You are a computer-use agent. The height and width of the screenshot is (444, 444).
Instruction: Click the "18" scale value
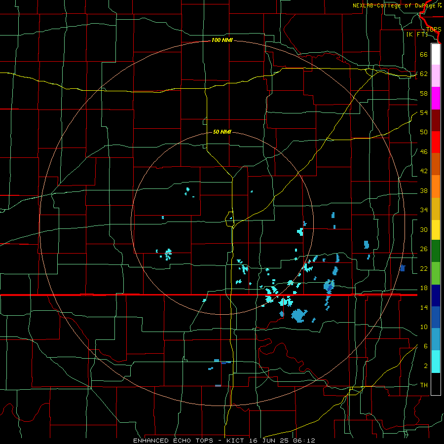coord(424,288)
